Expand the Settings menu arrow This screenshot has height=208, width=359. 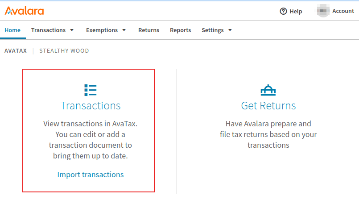click(x=230, y=30)
